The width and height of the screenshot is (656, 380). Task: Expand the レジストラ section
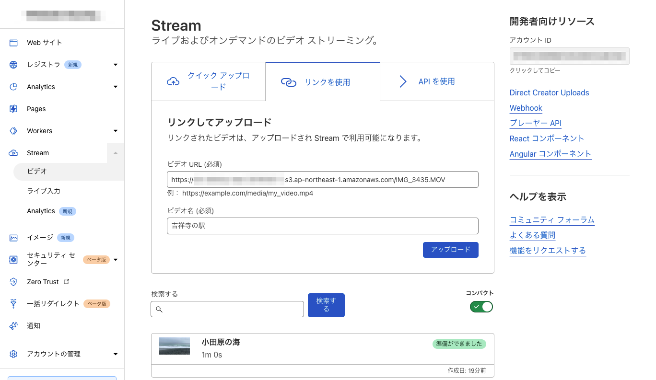coord(115,64)
